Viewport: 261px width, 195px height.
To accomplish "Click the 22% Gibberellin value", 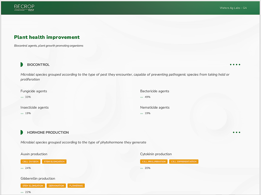I will 28,192.
